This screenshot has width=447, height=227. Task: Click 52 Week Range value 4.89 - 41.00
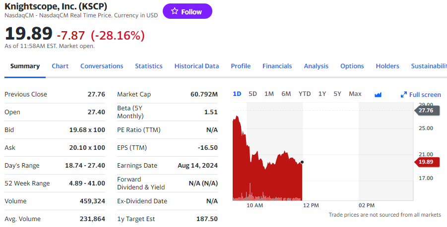point(87,183)
